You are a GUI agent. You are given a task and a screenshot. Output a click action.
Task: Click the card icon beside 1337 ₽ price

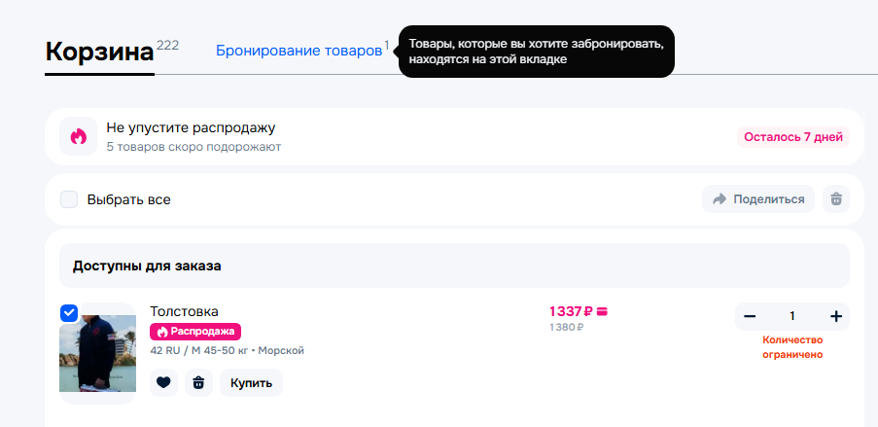coord(603,312)
